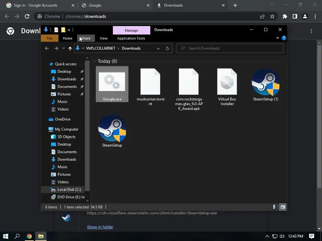This screenshot has height=241, width=322.
Task: Open the notification center icon
Action: coord(312,236)
